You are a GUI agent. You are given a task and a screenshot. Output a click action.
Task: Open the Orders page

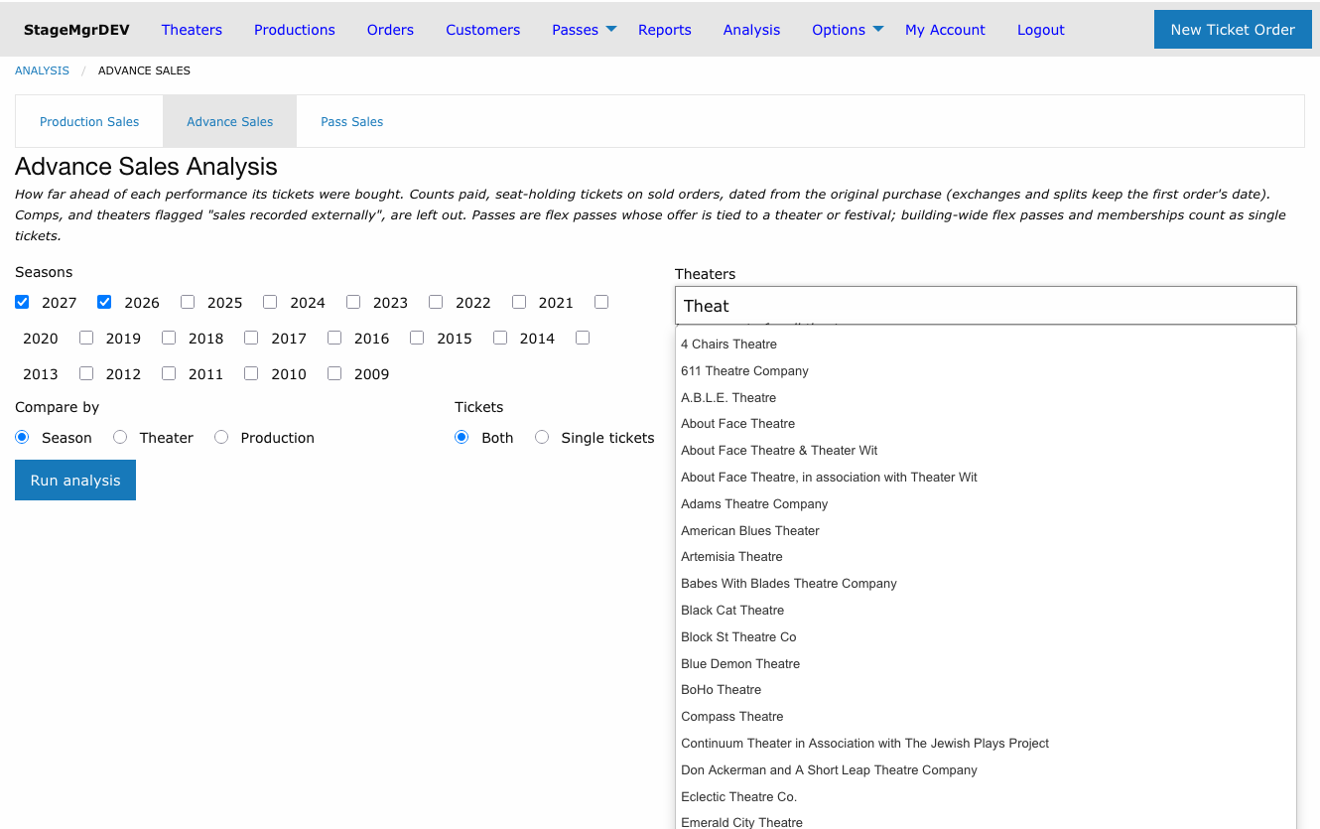click(390, 30)
